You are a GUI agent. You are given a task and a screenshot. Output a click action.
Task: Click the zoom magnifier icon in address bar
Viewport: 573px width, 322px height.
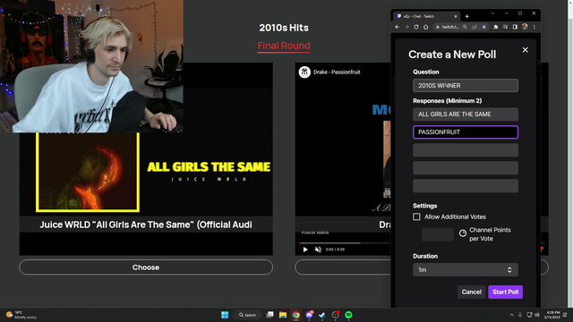pyautogui.click(x=465, y=27)
